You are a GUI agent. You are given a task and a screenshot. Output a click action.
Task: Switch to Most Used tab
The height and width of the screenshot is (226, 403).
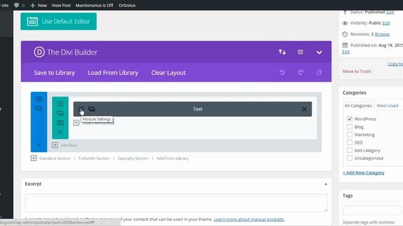click(x=387, y=105)
